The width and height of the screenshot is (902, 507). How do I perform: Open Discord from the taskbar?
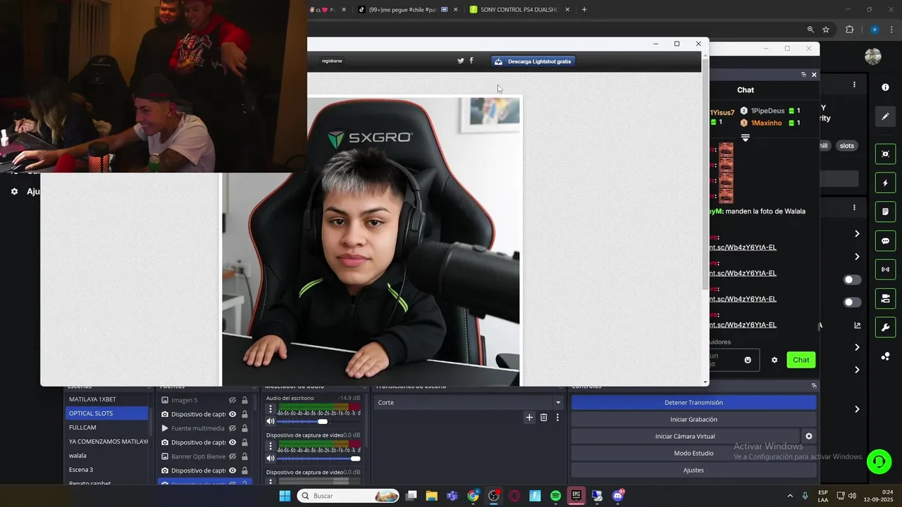tap(618, 496)
